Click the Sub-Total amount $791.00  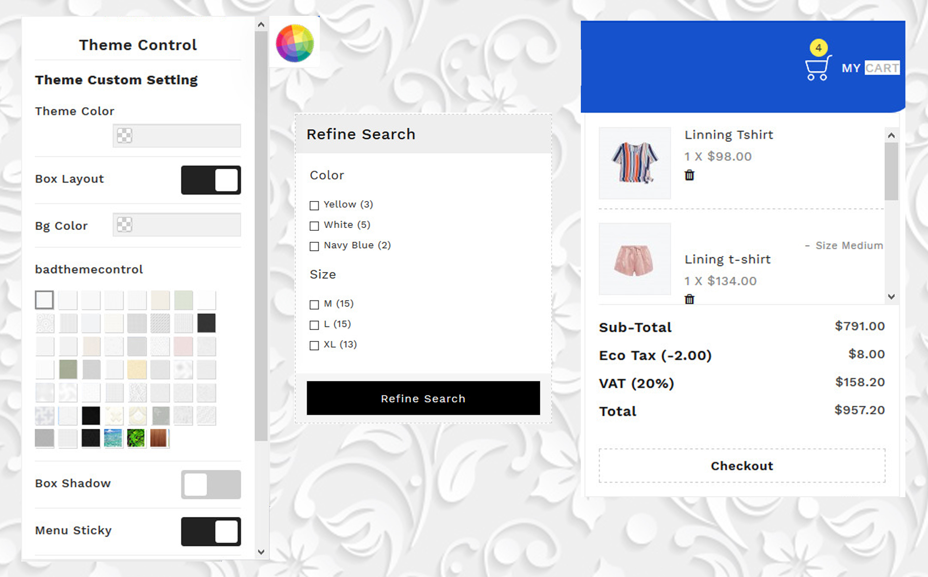point(860,326)
